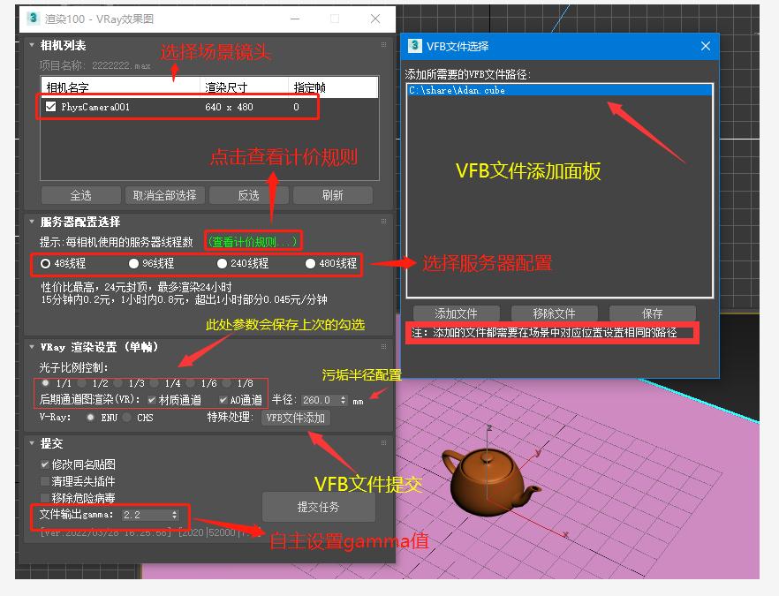Image resolution: width=779 pixels, height=596 pixels.
Task: Enable the 清理丢失插件 checkbox
Action: pyautogui.click(x=44, y=480)
